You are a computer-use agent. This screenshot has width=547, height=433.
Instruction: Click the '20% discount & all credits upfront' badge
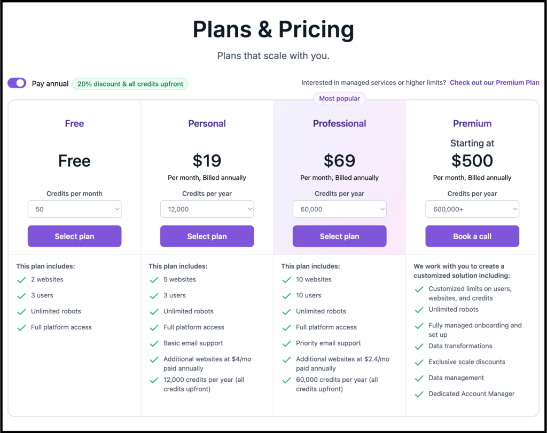(x=130, y=84)
